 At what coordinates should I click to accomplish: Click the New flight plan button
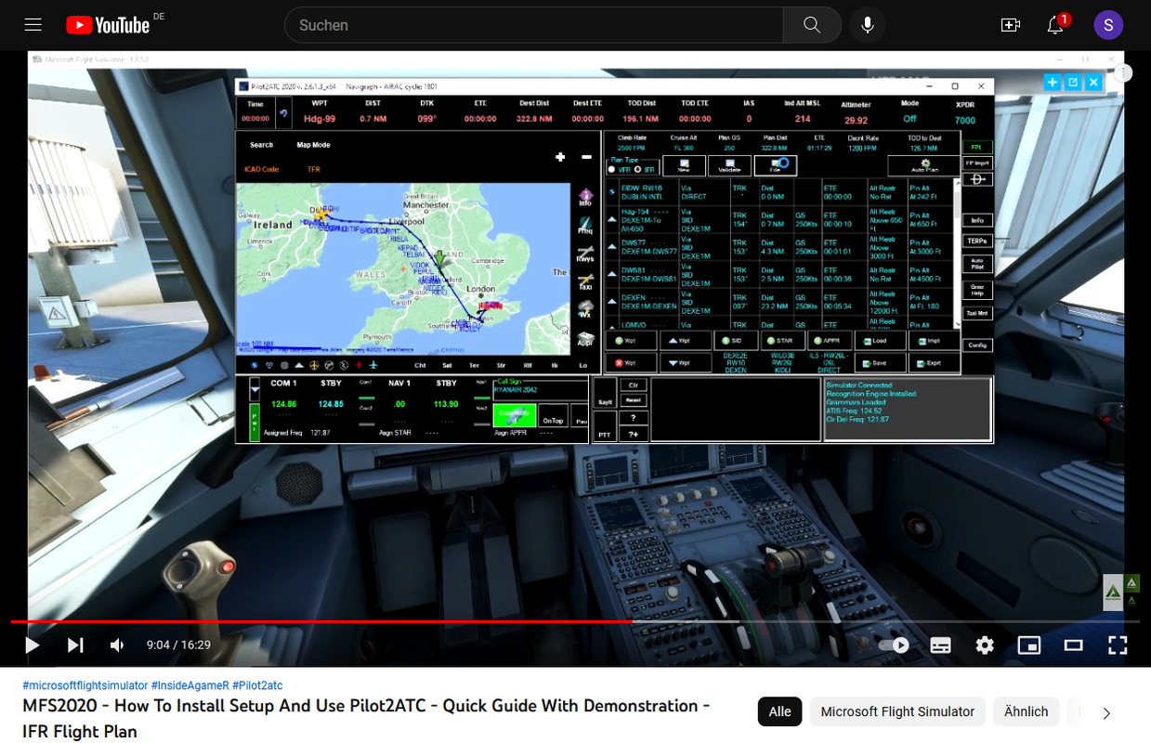pos(683,165)
